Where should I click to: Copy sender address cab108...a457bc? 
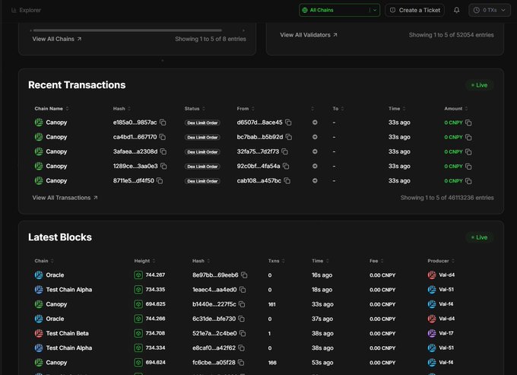pos(287,180)
